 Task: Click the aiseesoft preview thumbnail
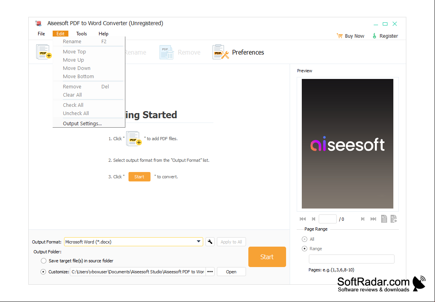(x=347, y=144)
